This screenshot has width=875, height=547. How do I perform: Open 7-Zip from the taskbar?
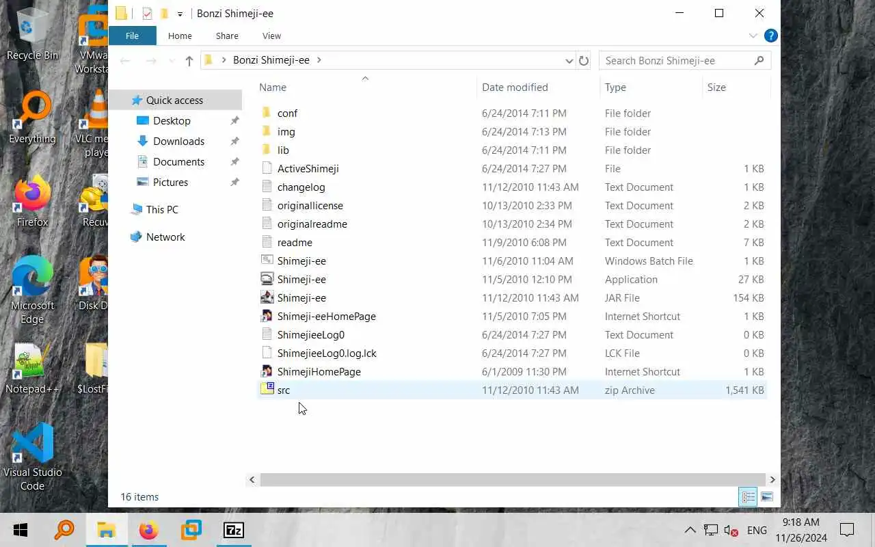click(x=234, y=530)
